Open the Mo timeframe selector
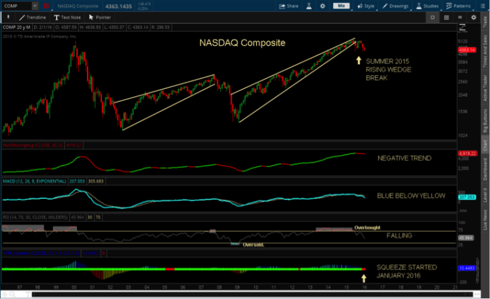 tap(341, 6)
